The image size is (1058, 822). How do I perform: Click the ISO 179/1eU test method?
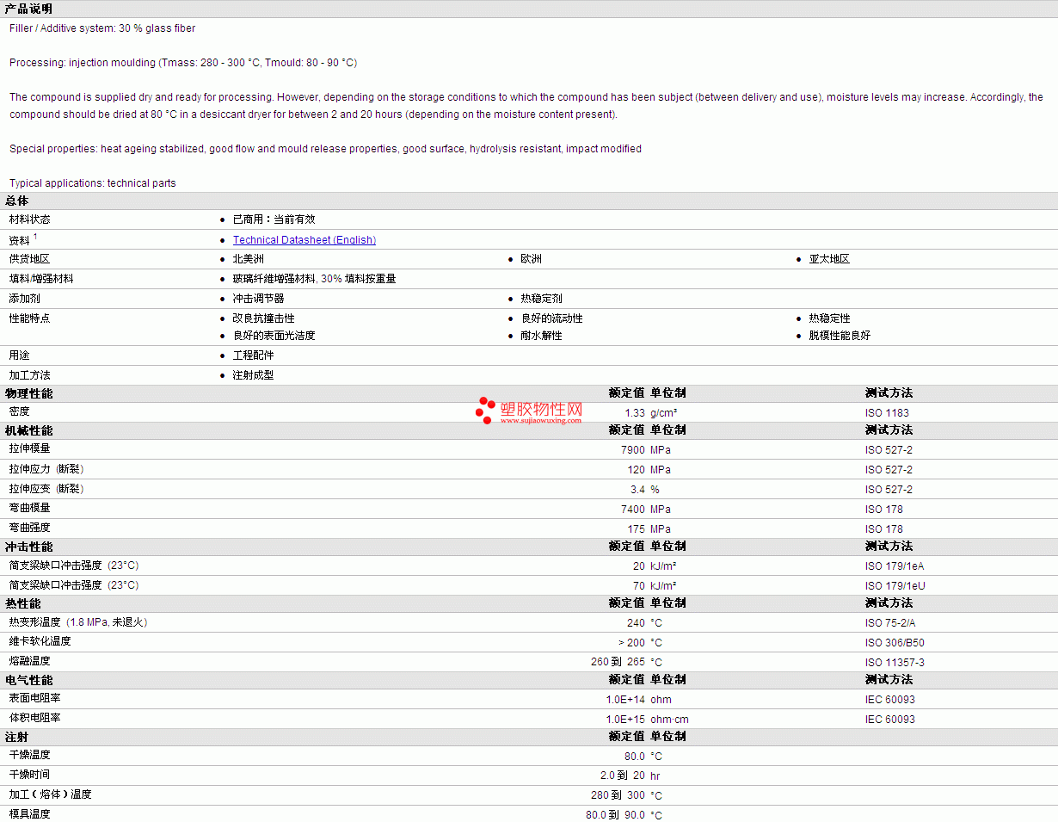tap(895, 586)
